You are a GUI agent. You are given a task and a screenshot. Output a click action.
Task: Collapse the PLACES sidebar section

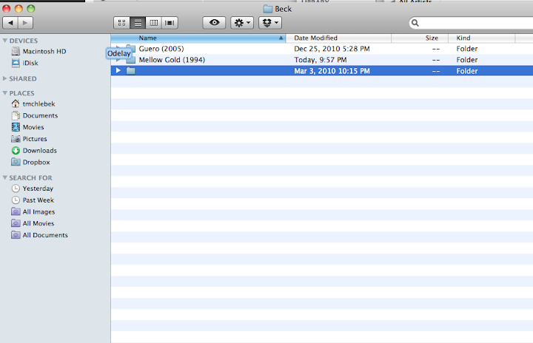pyautogui.click(x=4, y=92)
